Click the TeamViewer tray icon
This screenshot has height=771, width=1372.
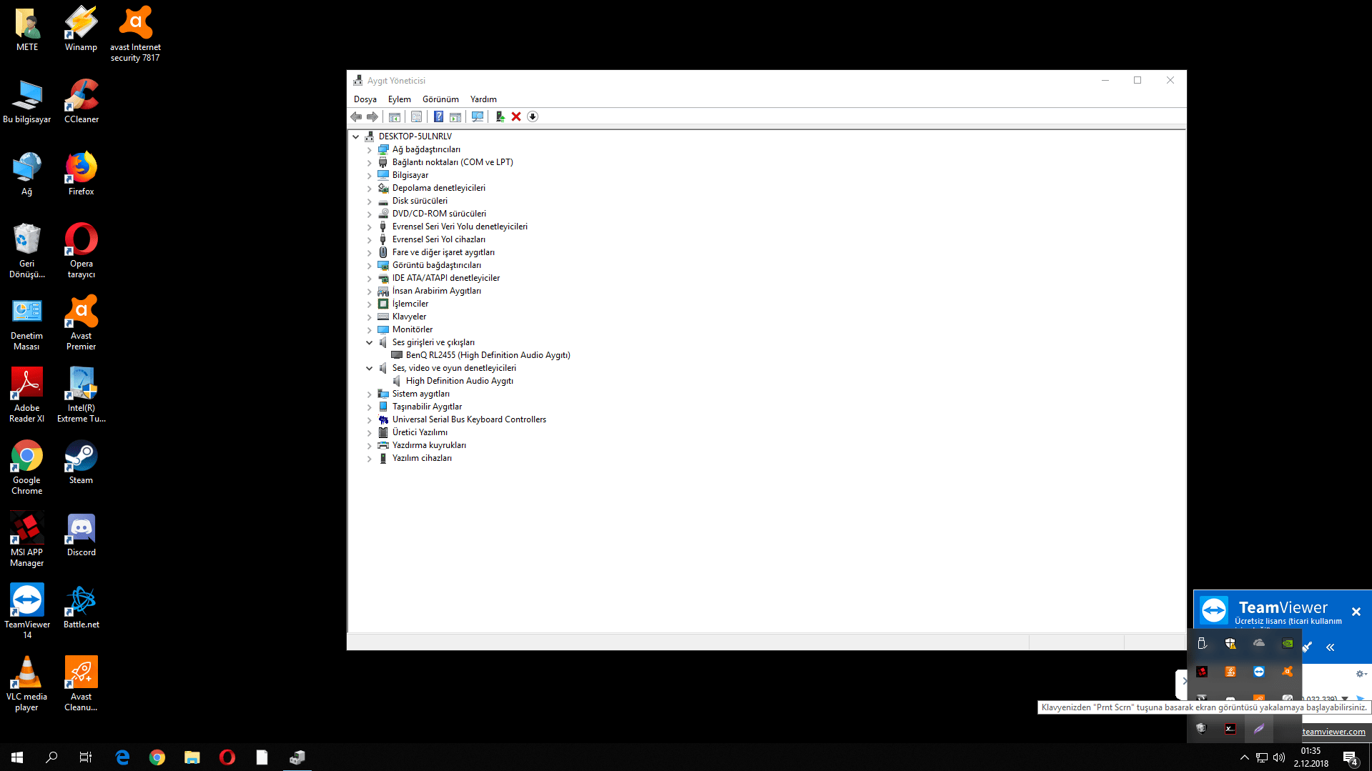(x=1259, y=672)
